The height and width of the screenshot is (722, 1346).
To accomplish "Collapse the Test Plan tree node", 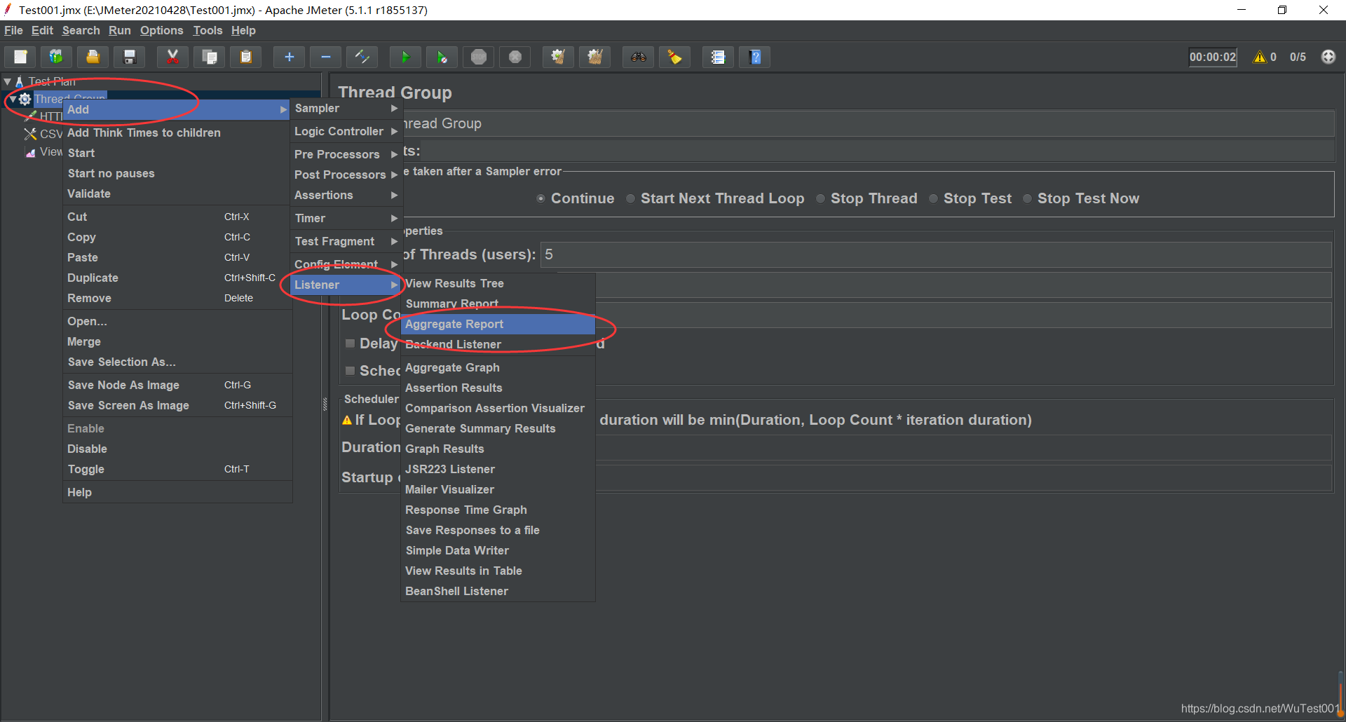I will coord(7,82).
